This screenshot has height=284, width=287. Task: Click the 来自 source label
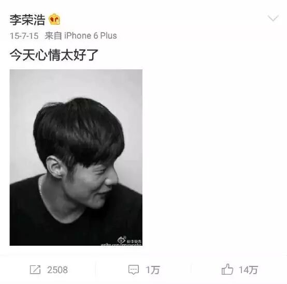(x=53, y=36)
